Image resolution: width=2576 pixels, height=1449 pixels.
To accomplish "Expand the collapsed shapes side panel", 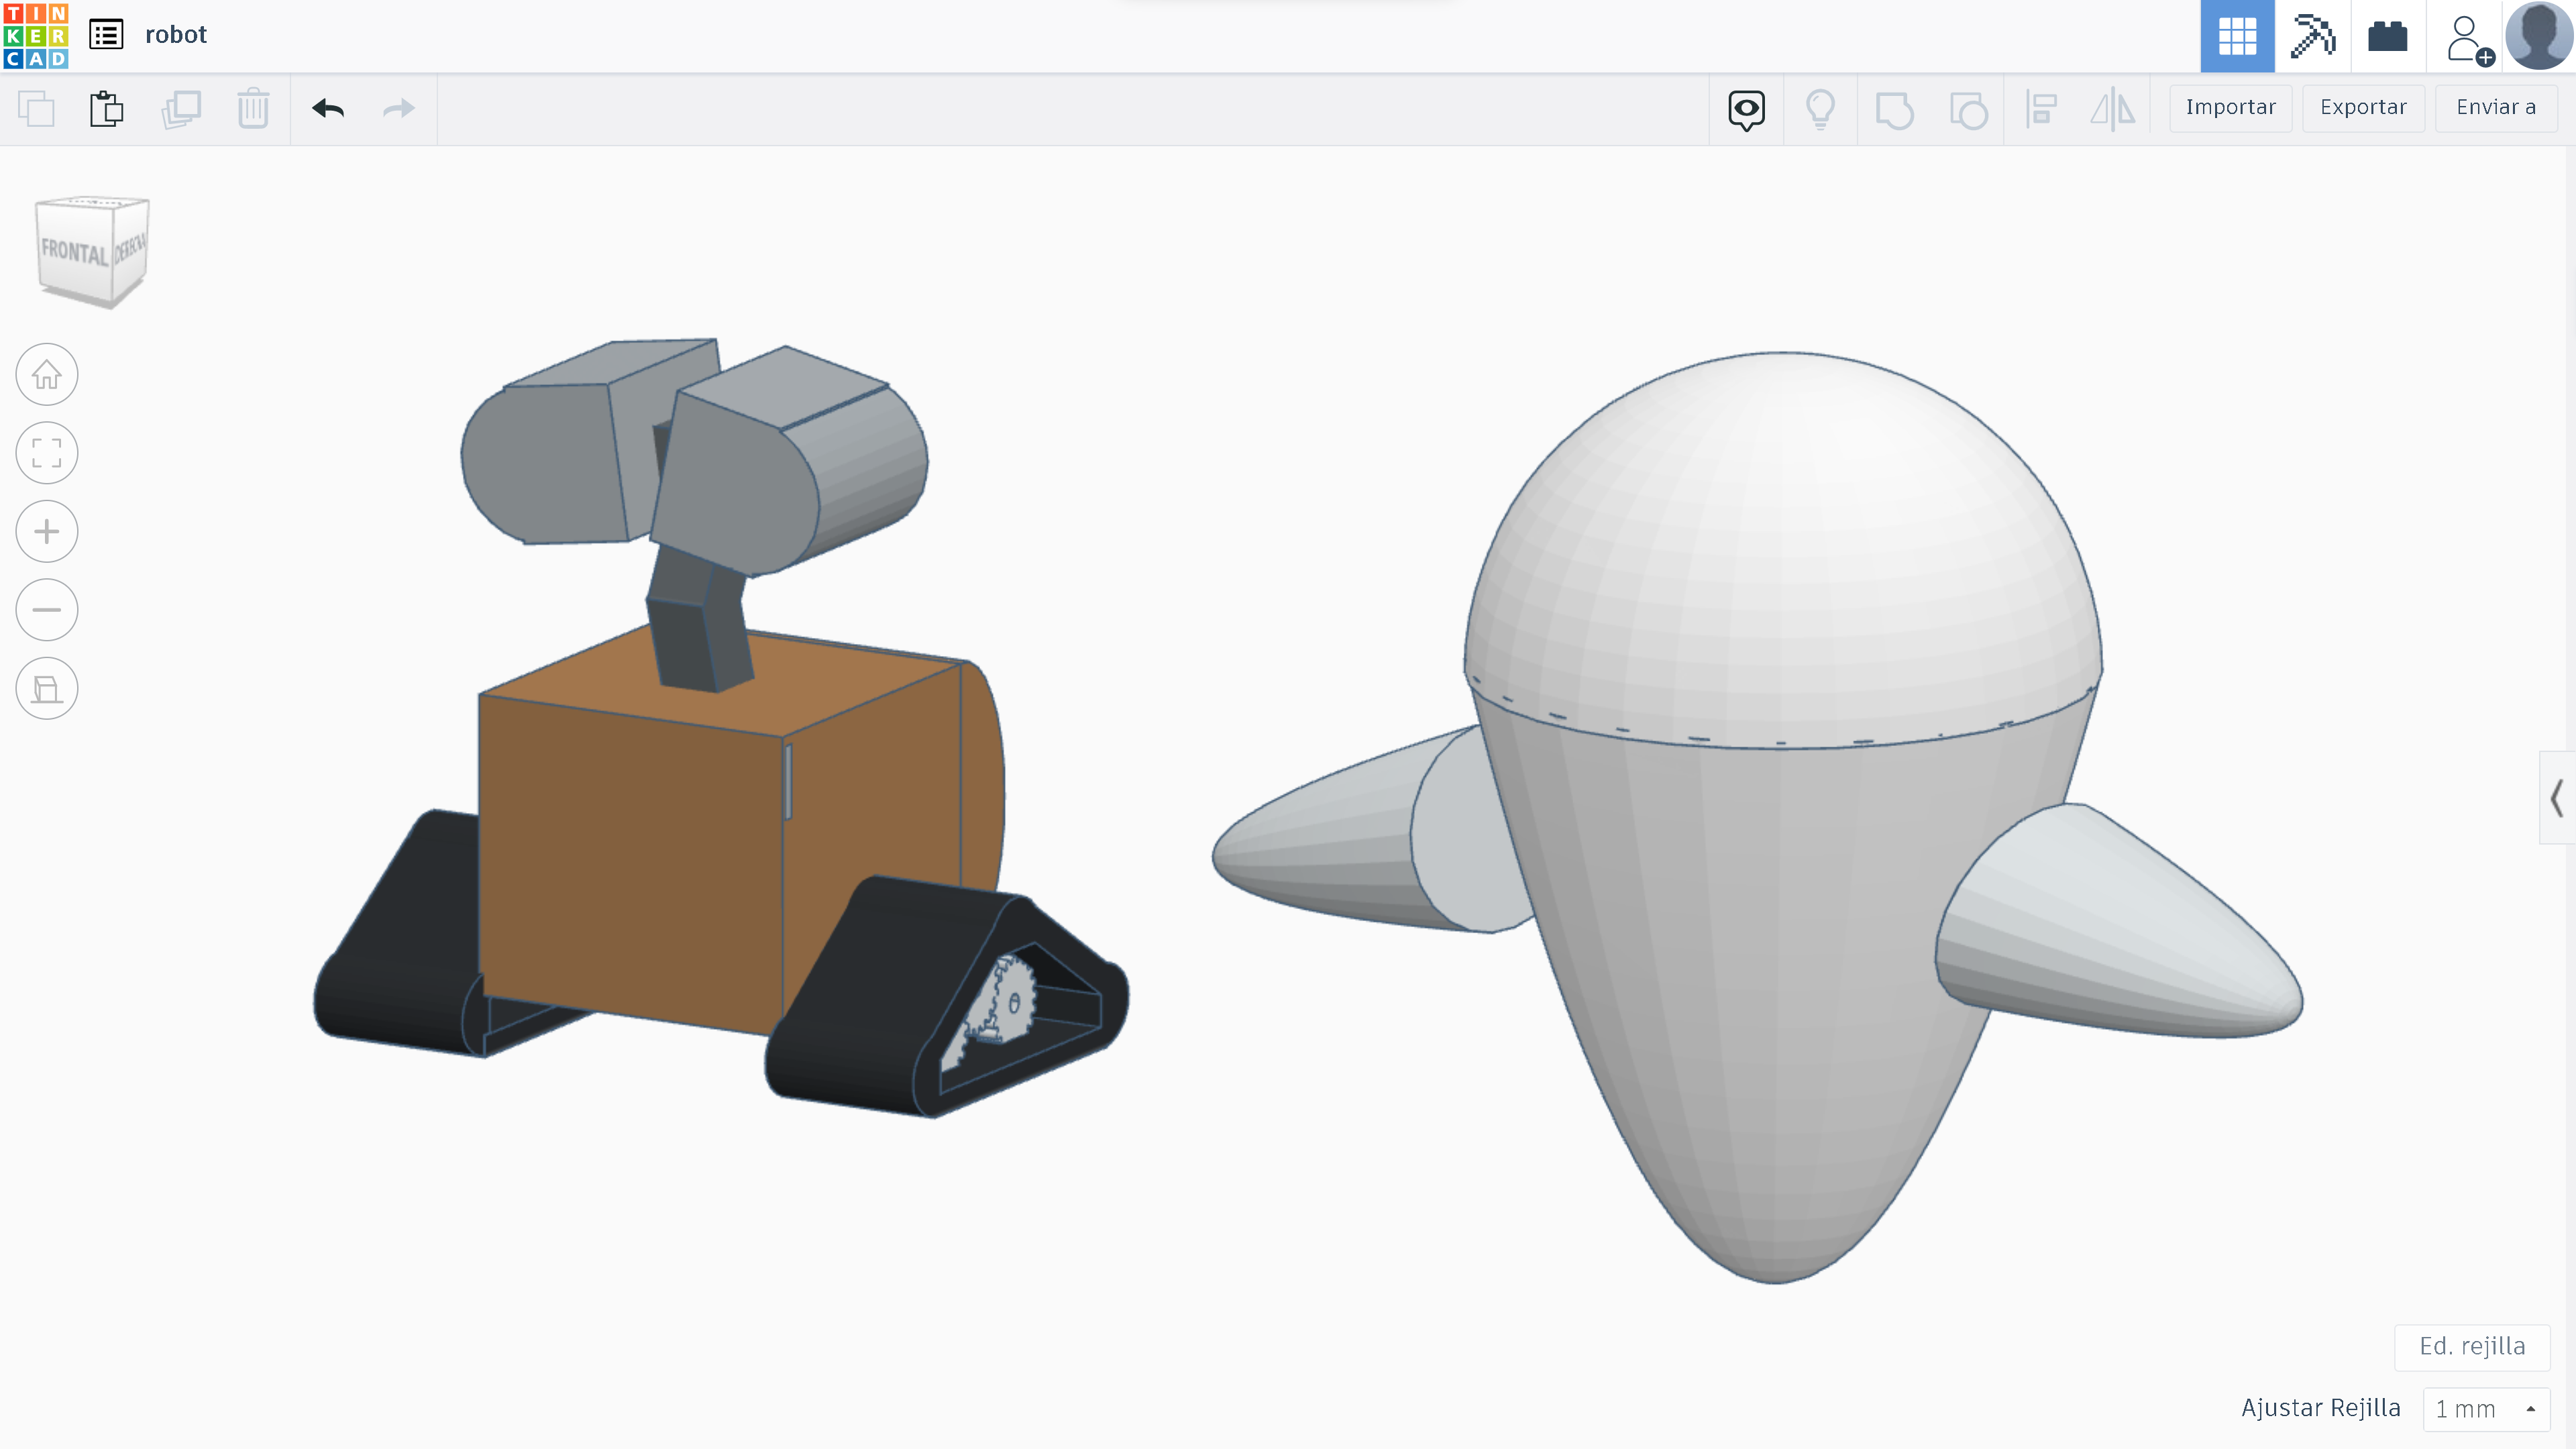I will [x=2557, y=798].
